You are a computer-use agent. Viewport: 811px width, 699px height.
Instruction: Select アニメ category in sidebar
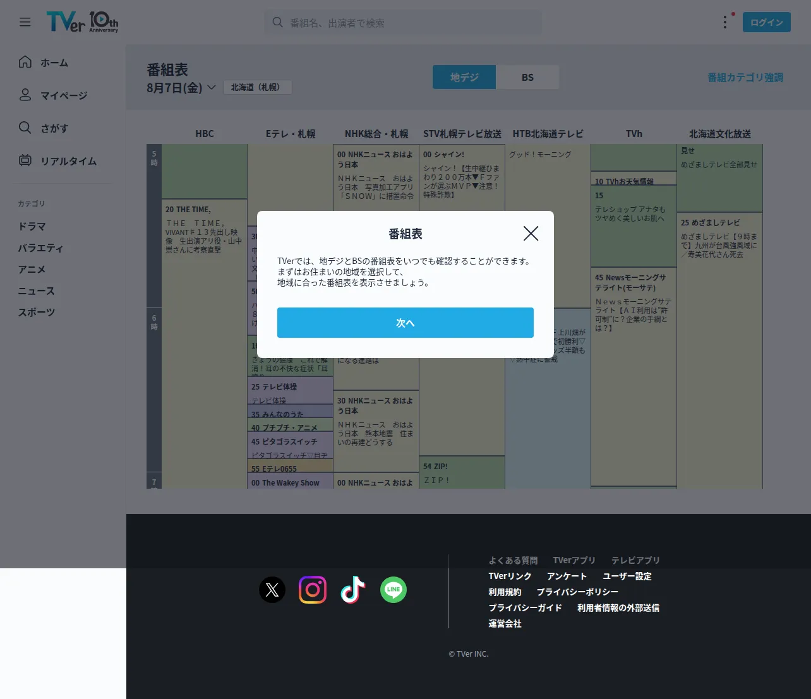tap(32, 269)
